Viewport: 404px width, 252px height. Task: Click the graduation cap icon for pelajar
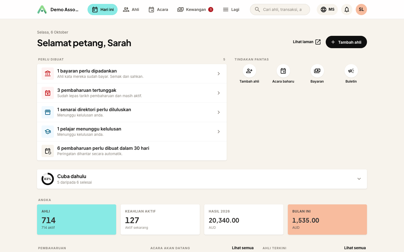click(x=48, y=132)
